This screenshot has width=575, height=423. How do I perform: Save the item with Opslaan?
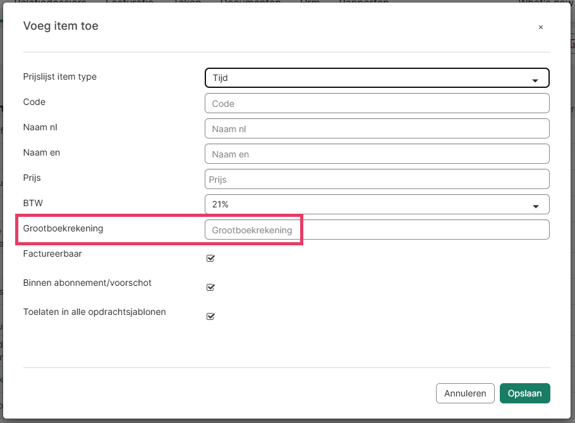click(x=524, y=393)
